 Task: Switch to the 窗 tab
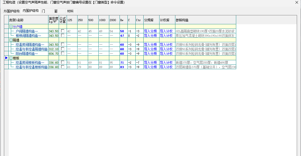[56, 11]
